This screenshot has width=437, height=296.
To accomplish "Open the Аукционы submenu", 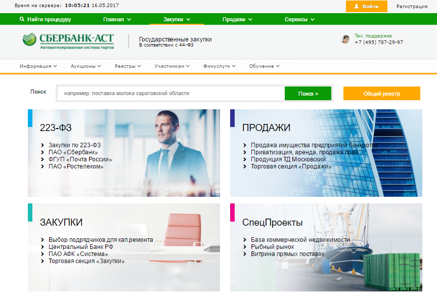I will point(86,66).
